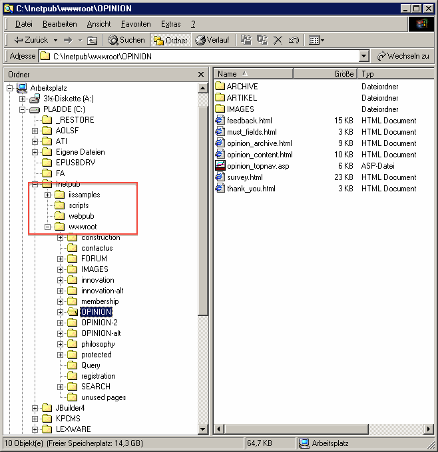Select the philosophy folder in tree
This screenshot has height=452, width=438.
pos(91,344)
